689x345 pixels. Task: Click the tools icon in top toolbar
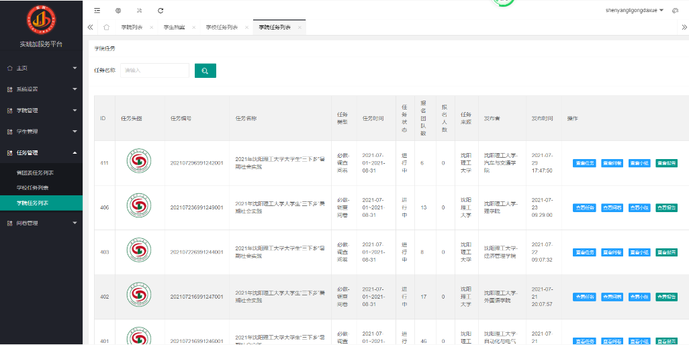click(139, 11)
